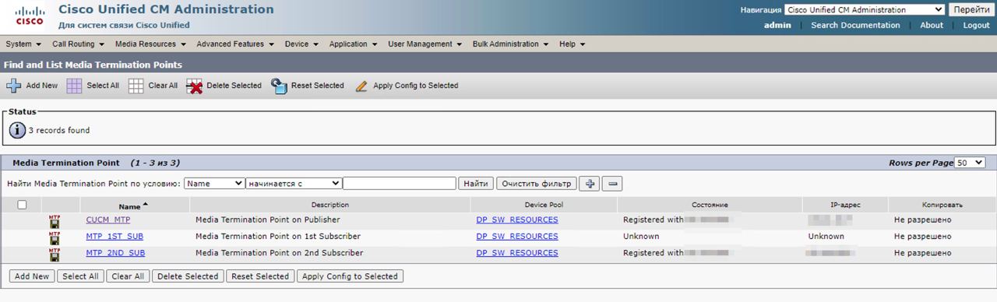
Task: Open the CUCM_MTP link
Action: pyautogui.click(x=108, y=219)
